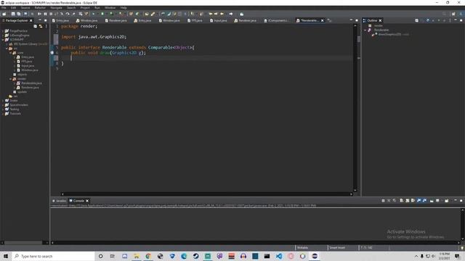This screenshot has width=465, height=261.
Task: Click the Open Perspective icon at top right
Action: 453,14
